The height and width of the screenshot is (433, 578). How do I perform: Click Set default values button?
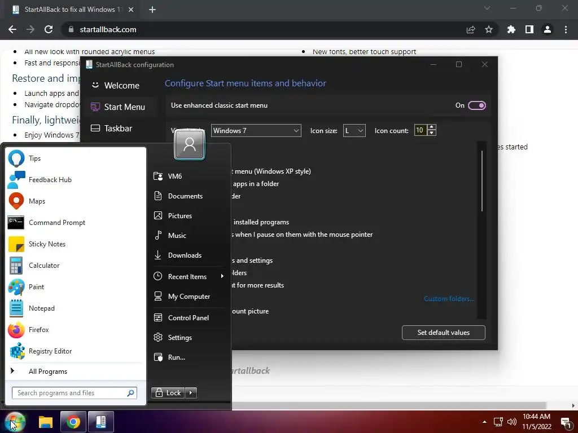(x=444, y=333)
